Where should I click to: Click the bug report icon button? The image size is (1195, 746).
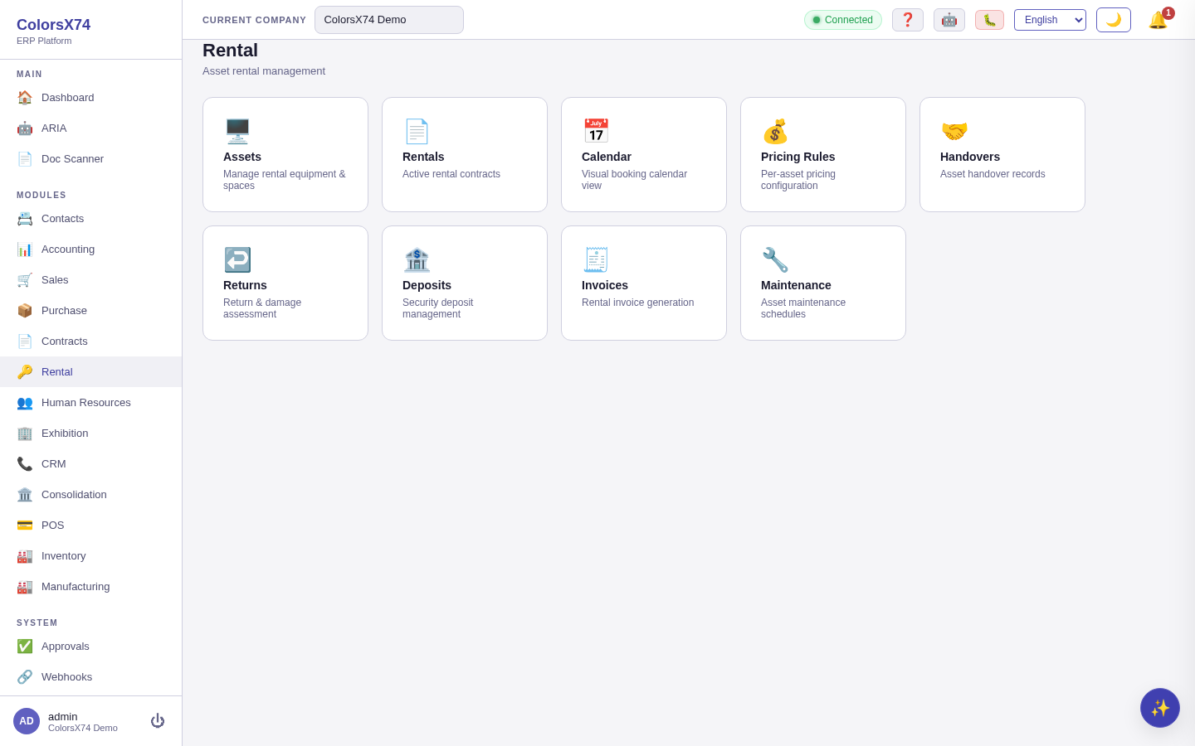989,20
